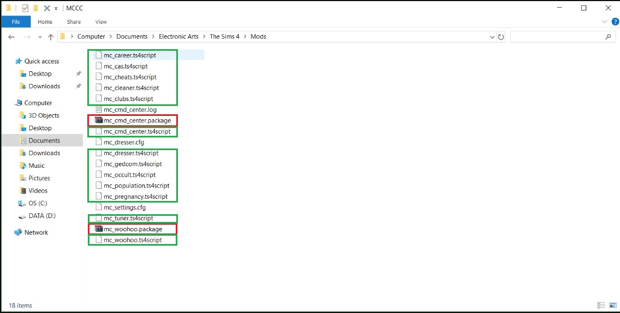Screen dimensions: 620x313
Task: Expand chevron after Electronic Arts in path
Action: pos(204,36)
